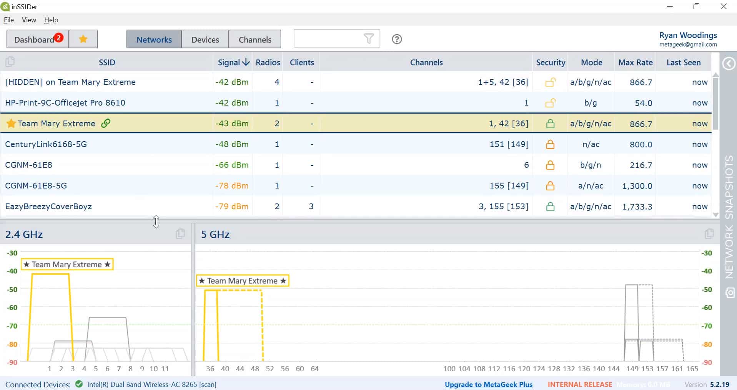Unstar the Team Mary Extreme network
The image size is (737, 390).
11,123
